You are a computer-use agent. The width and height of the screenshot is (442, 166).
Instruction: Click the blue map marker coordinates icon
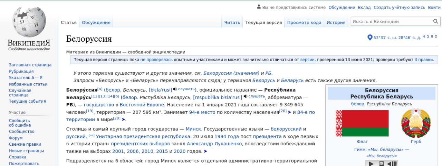point(370,38)
